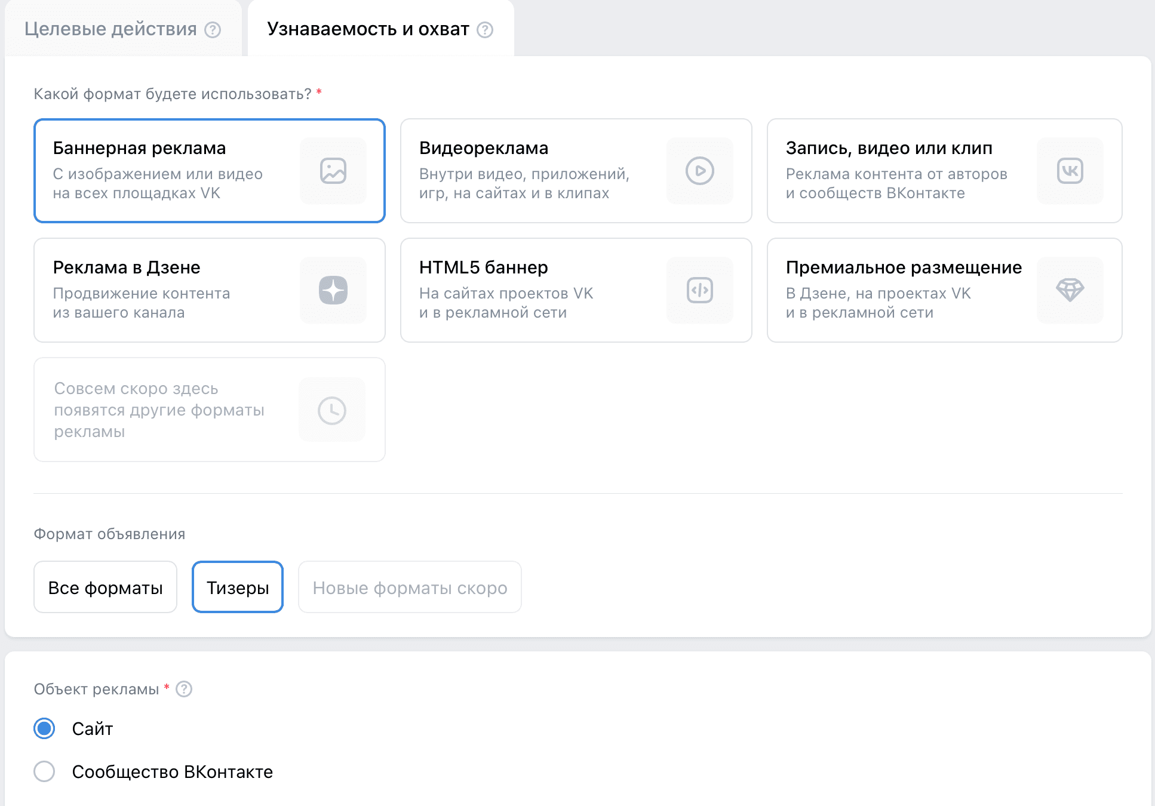Click Совсем скоро здесь placeholder text
Screen dimensions: 1155x806
pos(159,410)
